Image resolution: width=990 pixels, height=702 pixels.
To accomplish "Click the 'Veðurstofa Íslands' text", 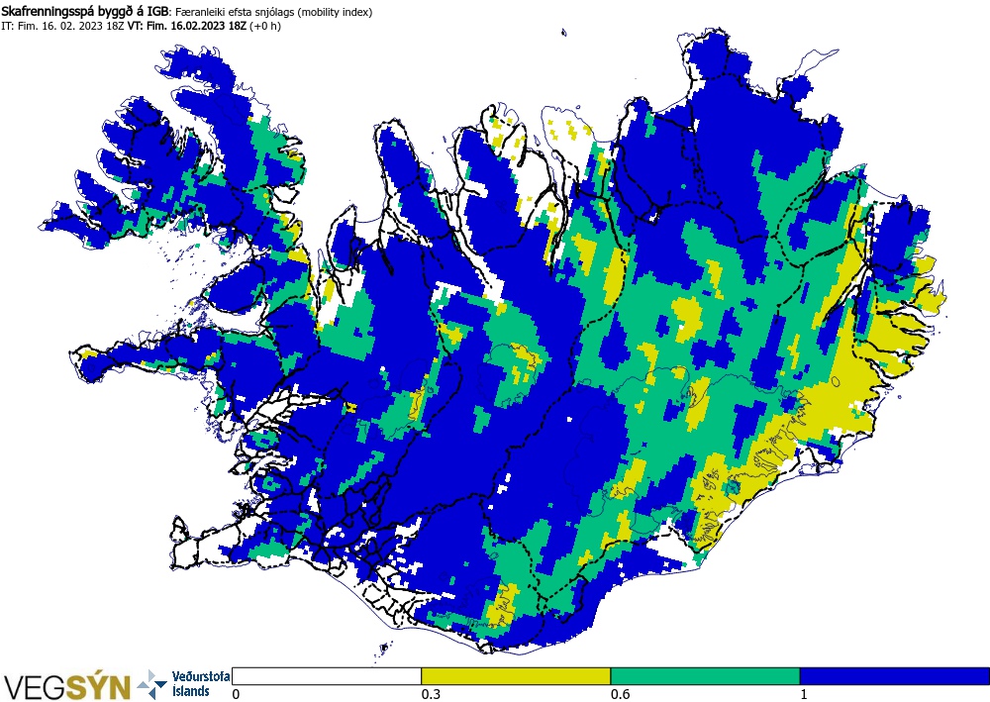I will point(200,684).
